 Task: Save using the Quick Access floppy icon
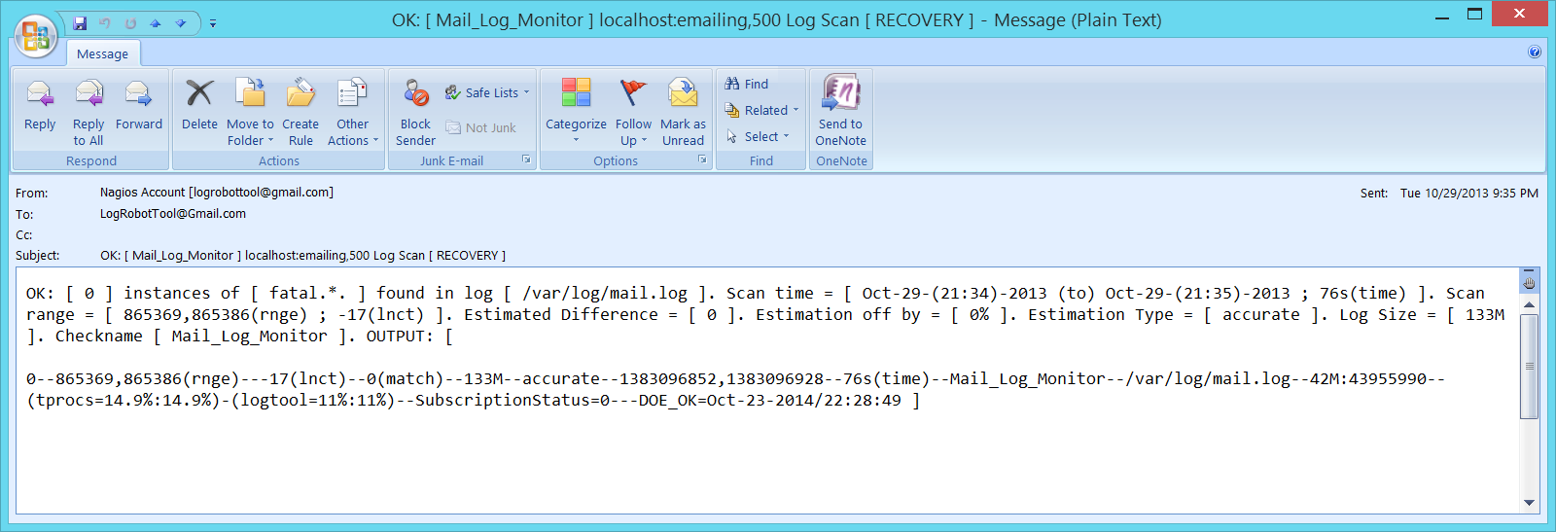point(80,23)
